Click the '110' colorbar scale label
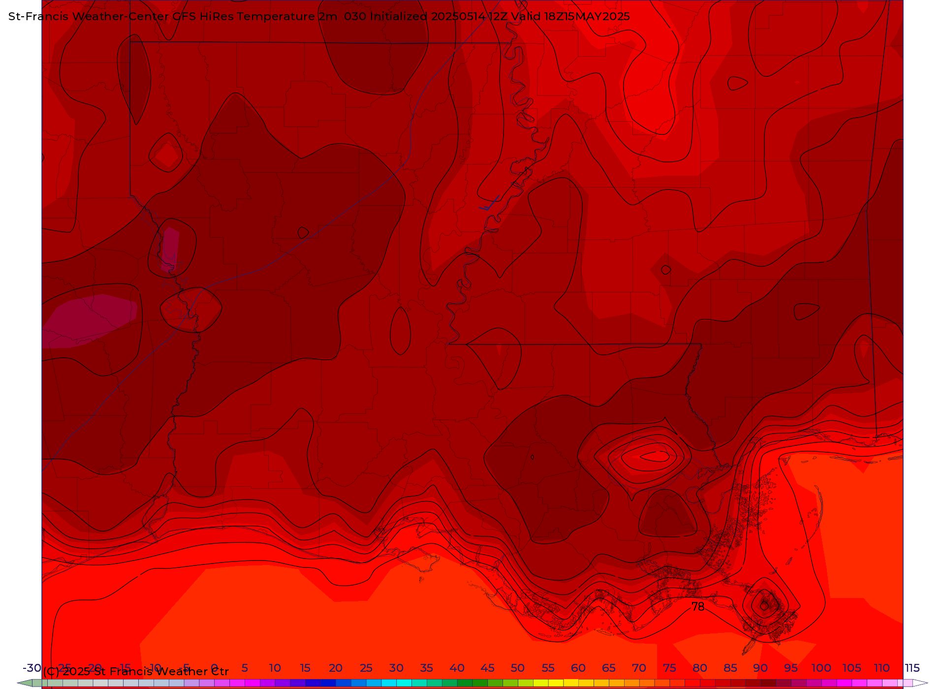 (882, 668)
